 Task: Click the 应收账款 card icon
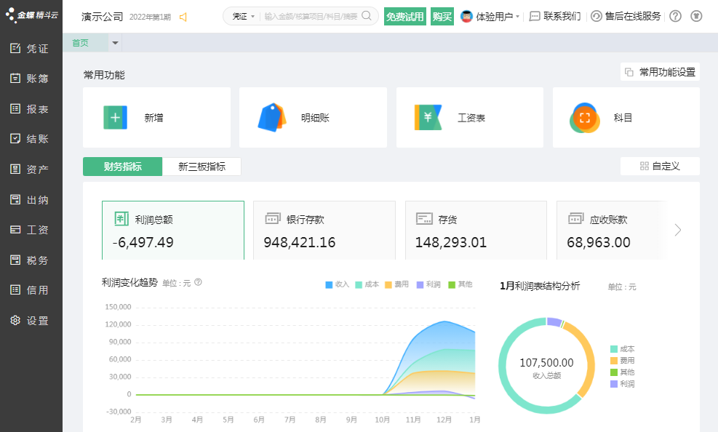click(576, 219)
